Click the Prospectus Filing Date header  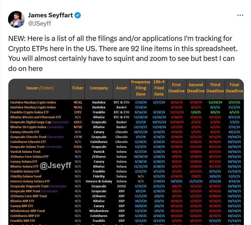(141, 88)
